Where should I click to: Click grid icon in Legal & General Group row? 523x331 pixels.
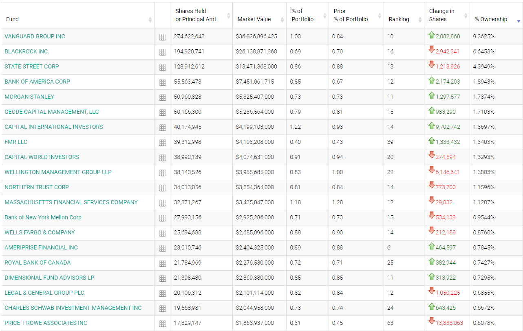(163, 293)
